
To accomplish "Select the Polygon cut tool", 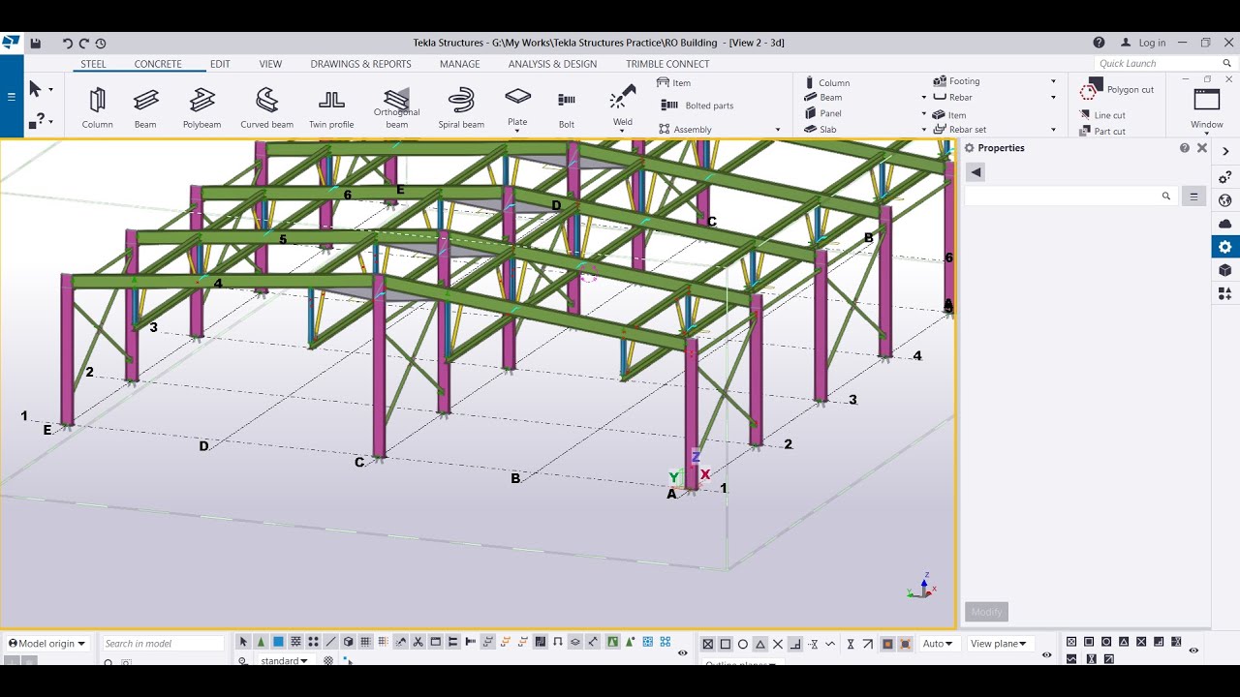I will [1117, 89].
